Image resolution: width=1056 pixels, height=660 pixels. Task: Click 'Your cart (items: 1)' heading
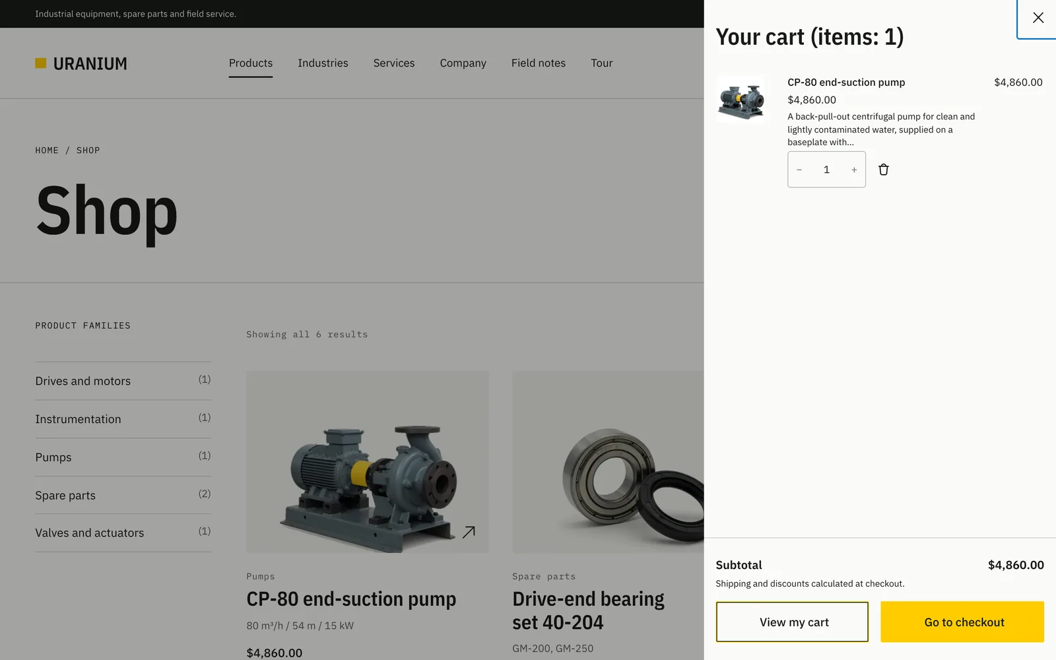coord(810,37)
